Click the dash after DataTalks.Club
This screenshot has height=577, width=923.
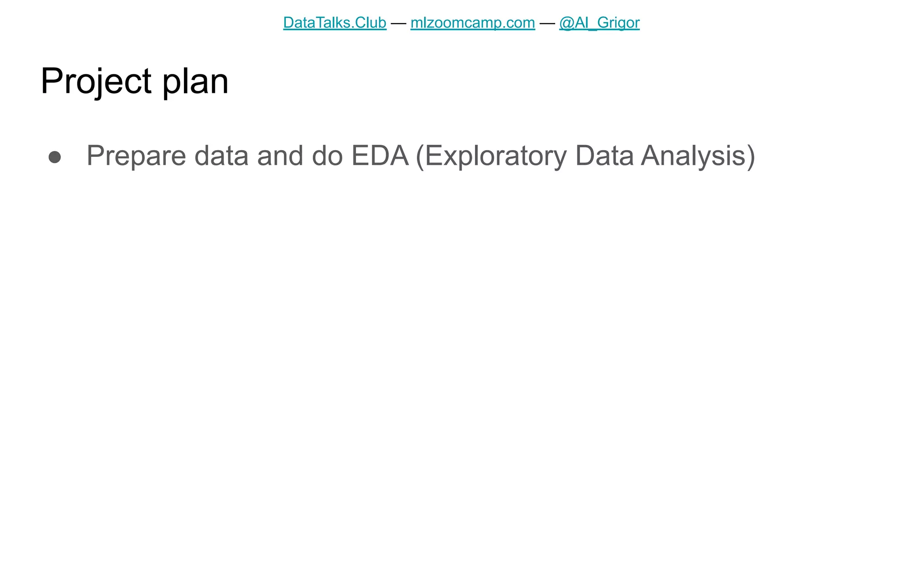(x=398, y=23)
